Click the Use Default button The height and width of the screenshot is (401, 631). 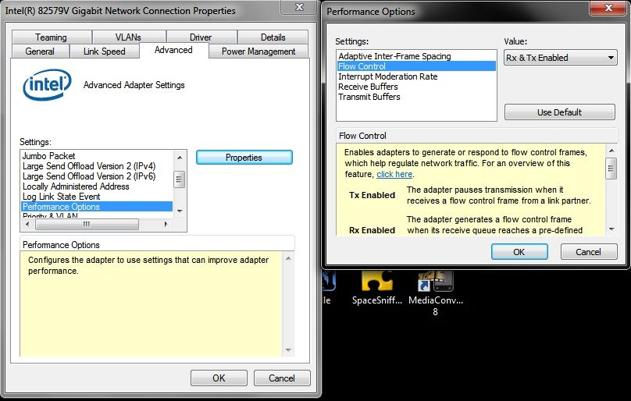(x=560, y=112)
